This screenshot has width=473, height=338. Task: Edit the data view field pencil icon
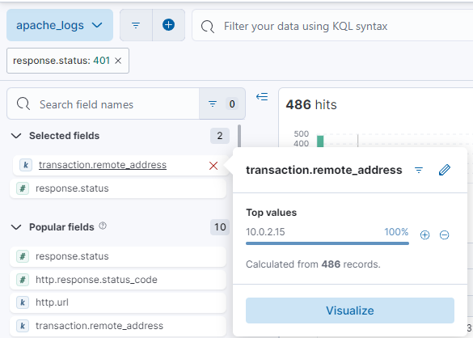pos(445,170)
